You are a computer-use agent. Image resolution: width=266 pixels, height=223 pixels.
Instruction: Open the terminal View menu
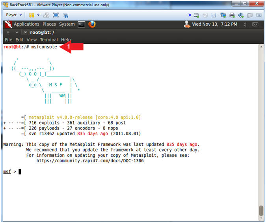[32, 40]
